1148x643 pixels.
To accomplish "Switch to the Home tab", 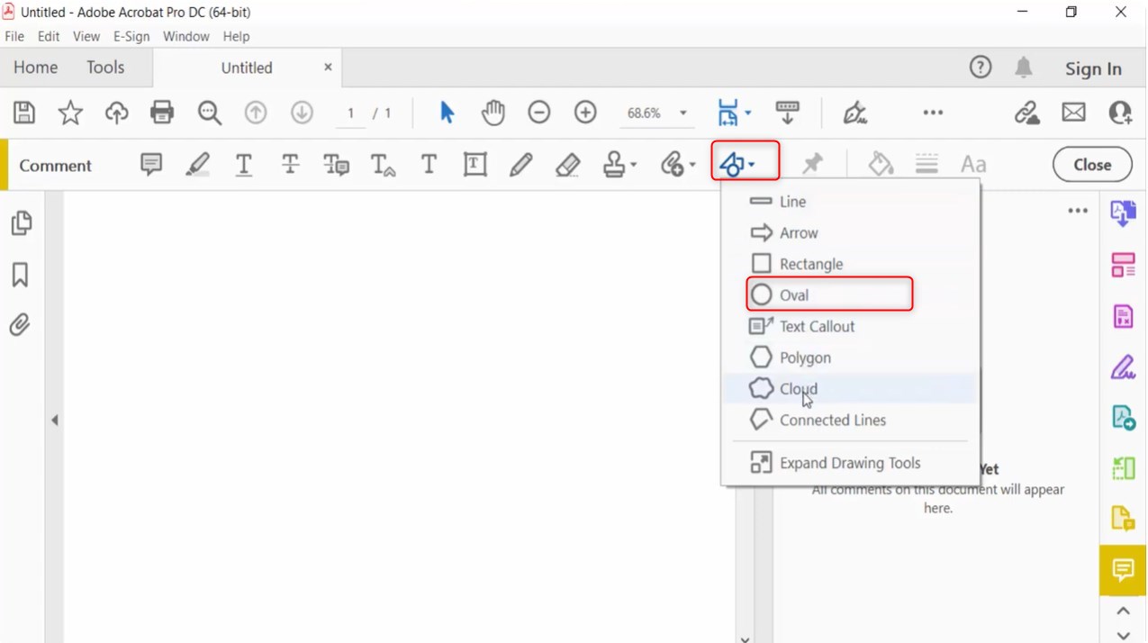I will click(35, 67).
